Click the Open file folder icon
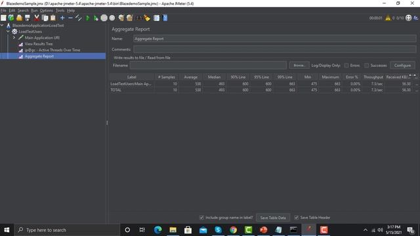This screenshot has width=420, height=236. click(19, 18)
